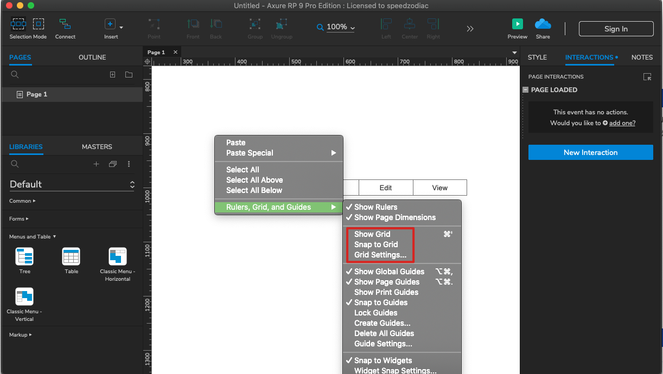Screen dimensions: 663x374
Task: Enable Snap to Grid option
Action: tap(402, 244)
